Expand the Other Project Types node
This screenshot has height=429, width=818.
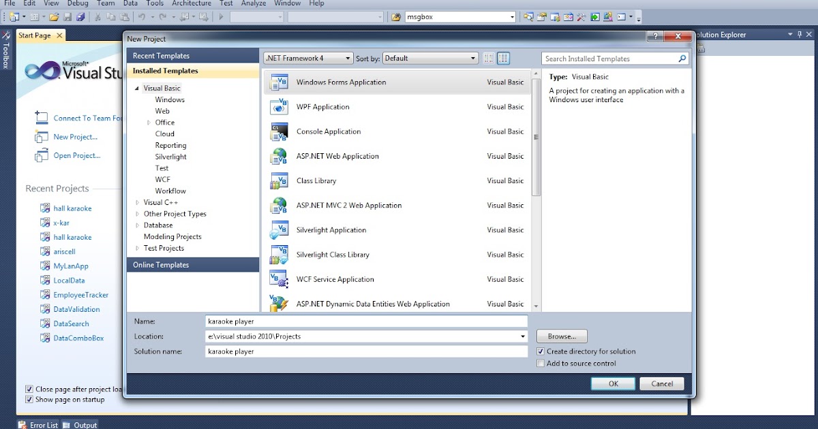pyautogui.click(x=137, y=214)
